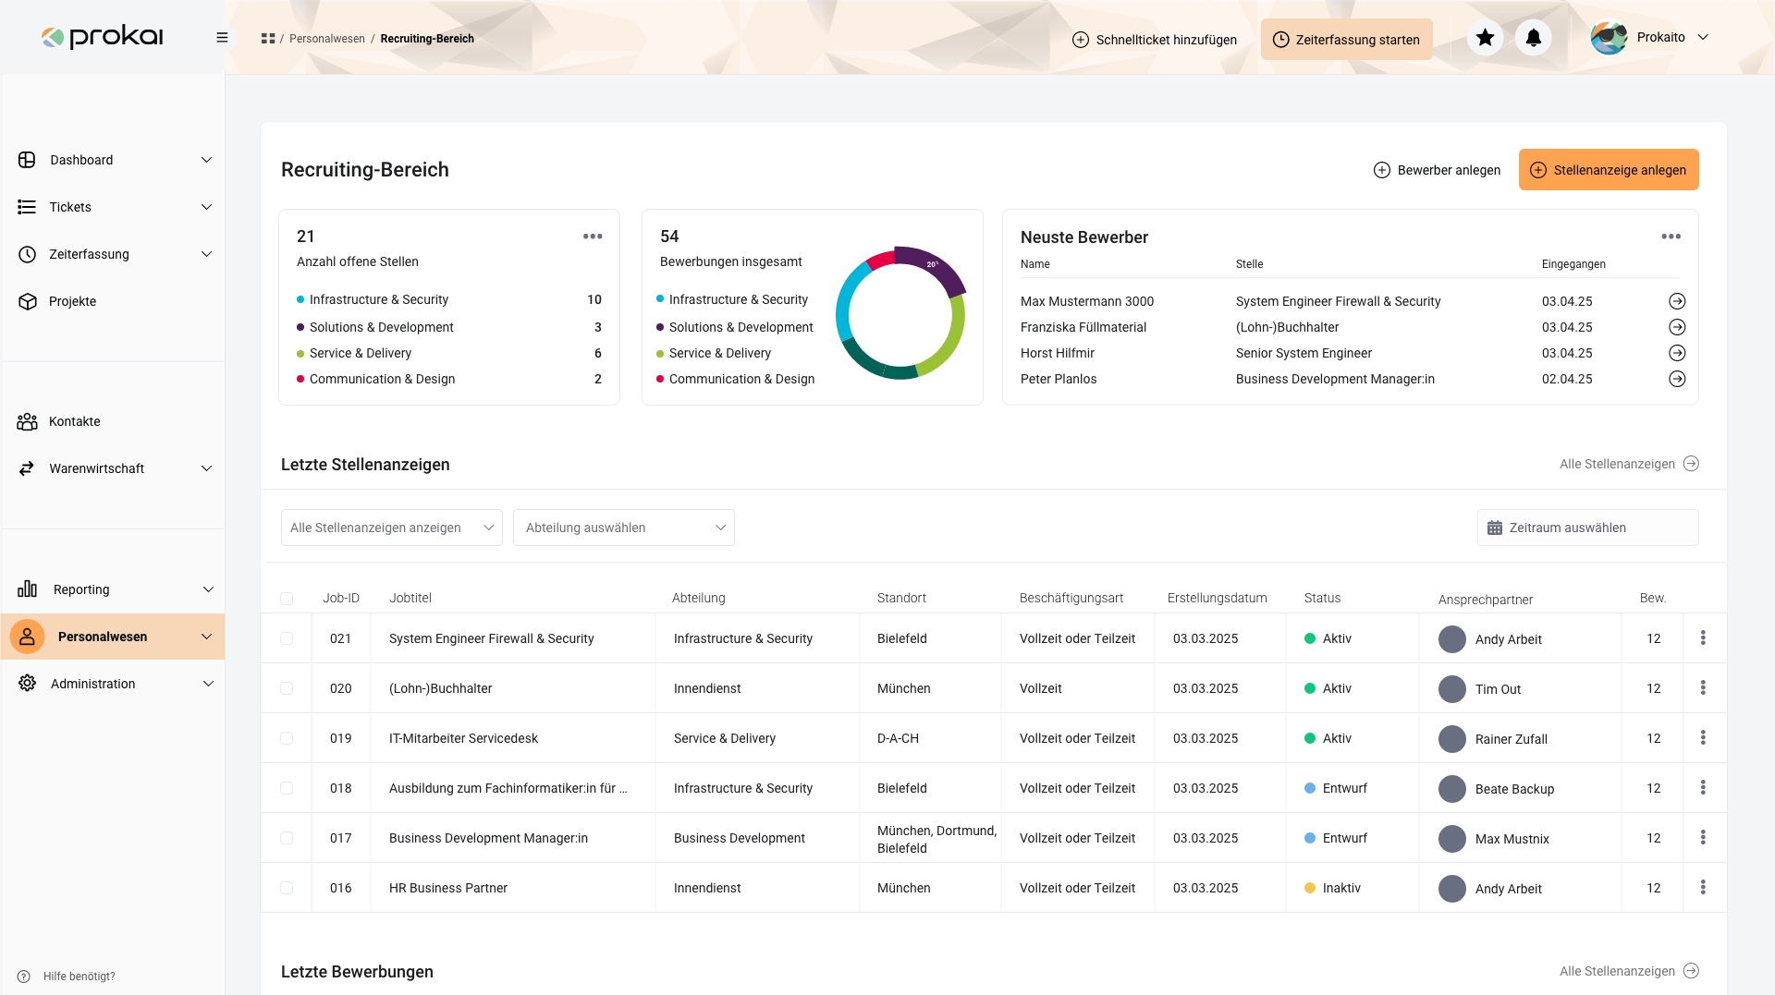Toggle the select-all checkbox in table header
Viewport: 1775px width, 995px height.
click(287, 599)
